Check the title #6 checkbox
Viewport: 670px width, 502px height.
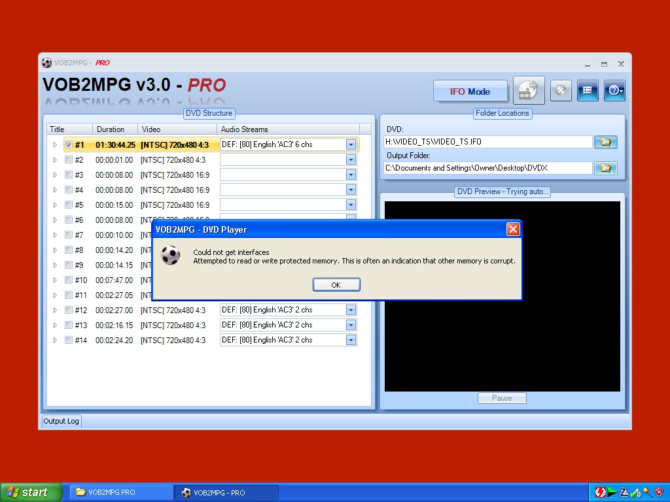click(x=68, y=220)
